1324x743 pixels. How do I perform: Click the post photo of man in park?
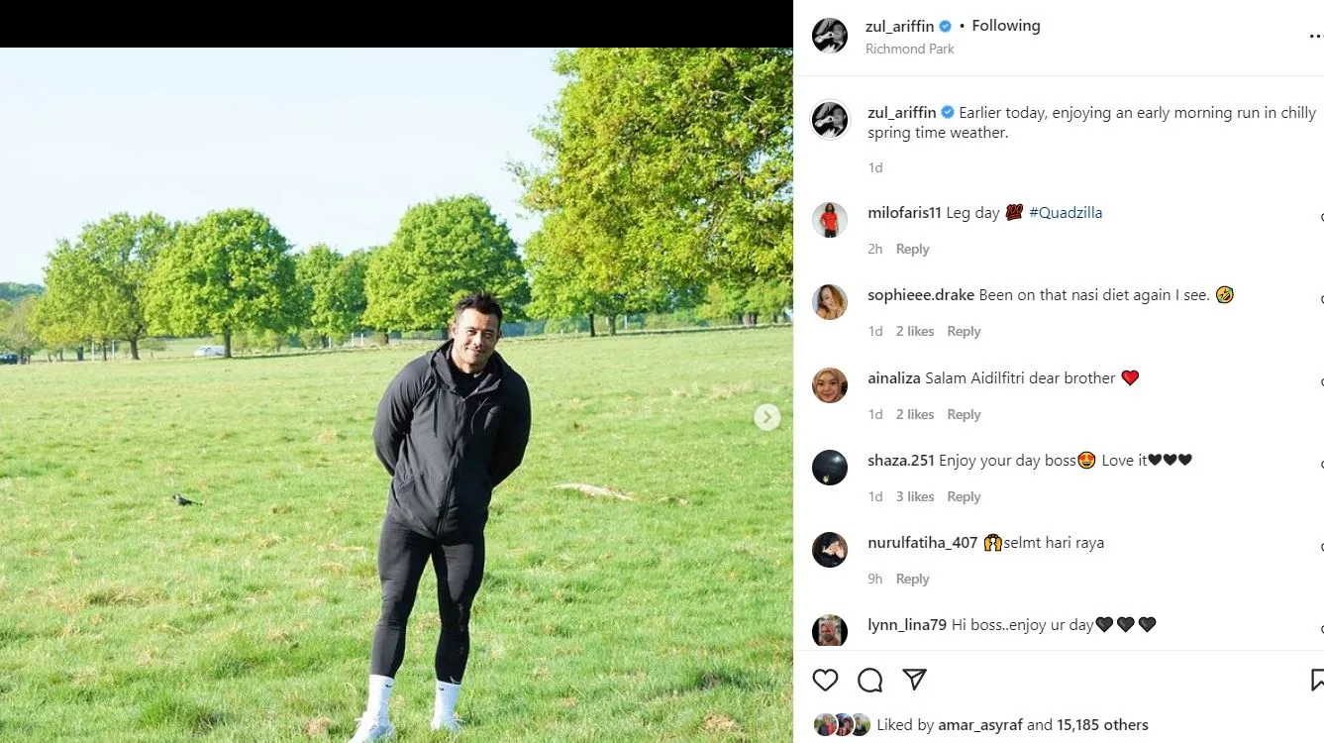tap(396, 396)
